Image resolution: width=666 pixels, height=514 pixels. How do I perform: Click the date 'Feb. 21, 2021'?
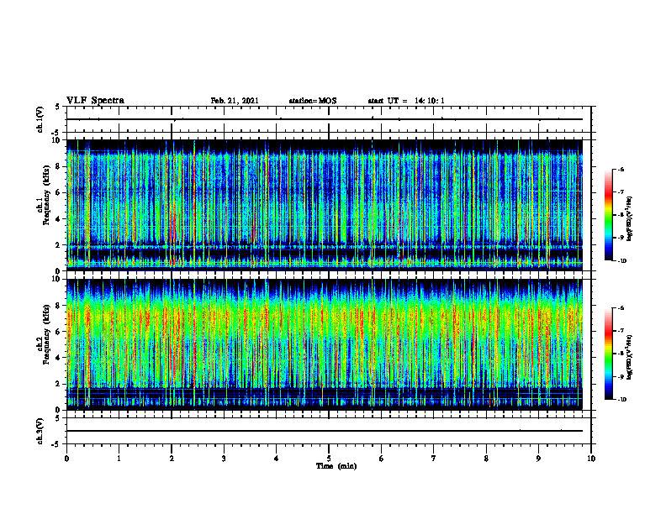(235, 101)
